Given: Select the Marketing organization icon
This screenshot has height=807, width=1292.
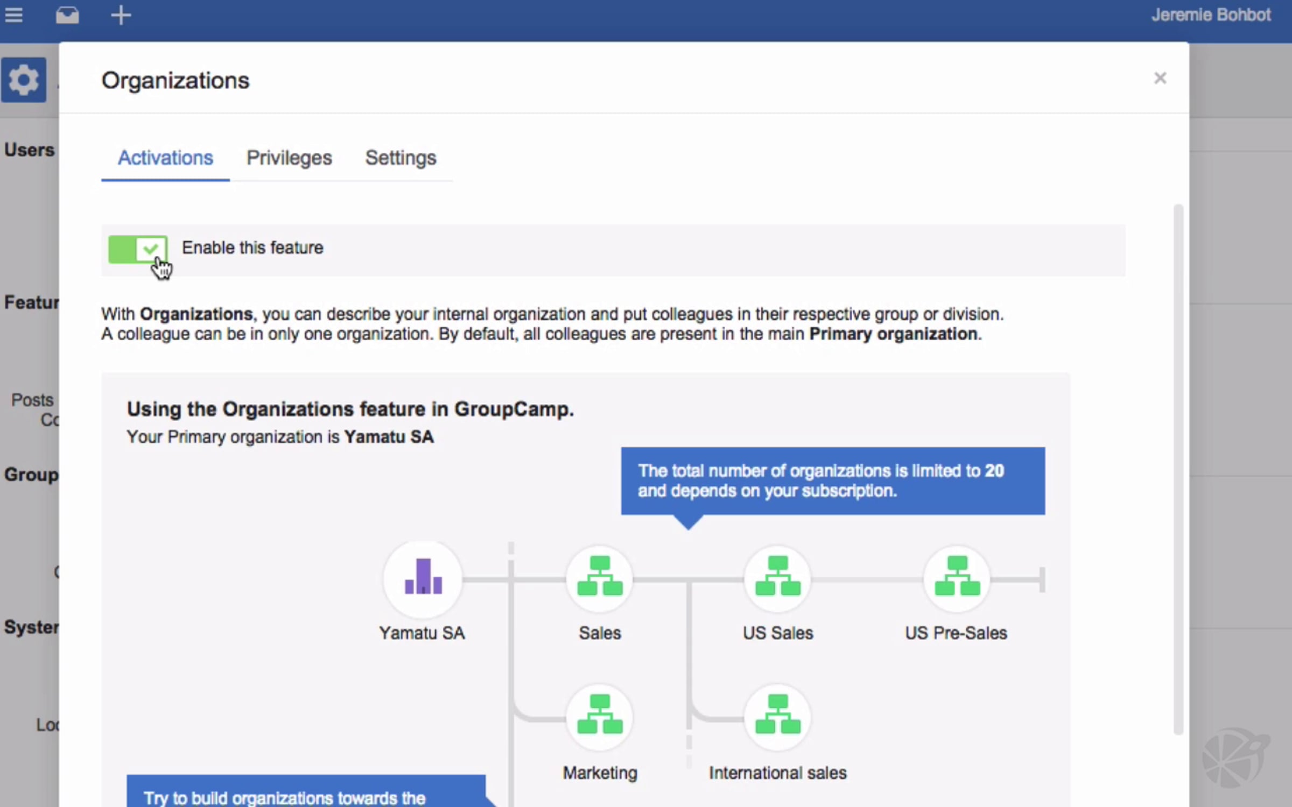Looking at the screenshot, I should click(x=600, y=717).
